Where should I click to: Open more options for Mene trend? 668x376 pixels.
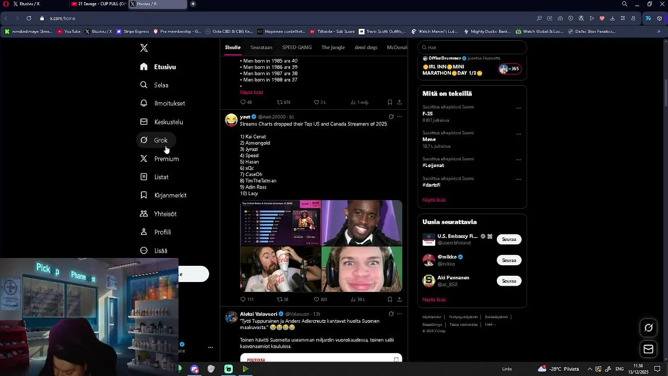518,134
